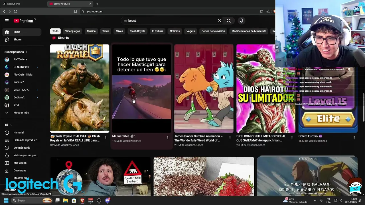Open Rubius Z channel subscription

point(22,82)
